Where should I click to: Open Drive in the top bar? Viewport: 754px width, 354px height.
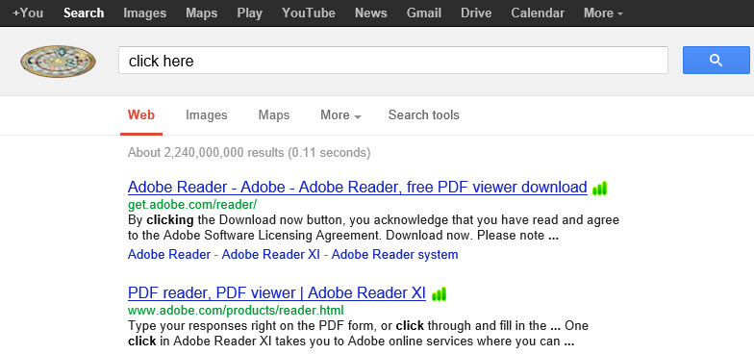(x=476, y=13)
